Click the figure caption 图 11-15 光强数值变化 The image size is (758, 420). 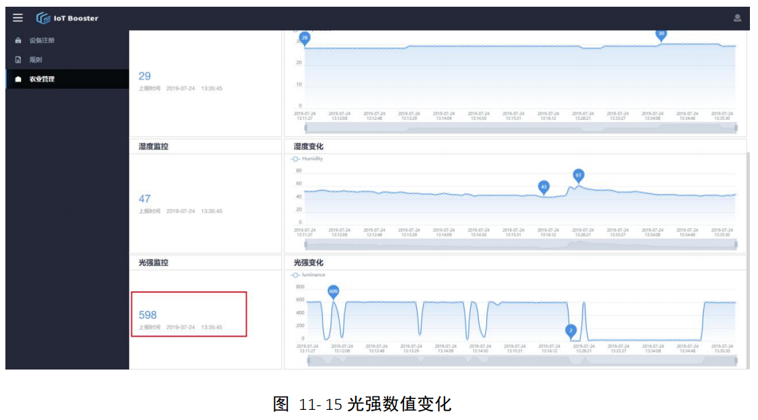362,404
